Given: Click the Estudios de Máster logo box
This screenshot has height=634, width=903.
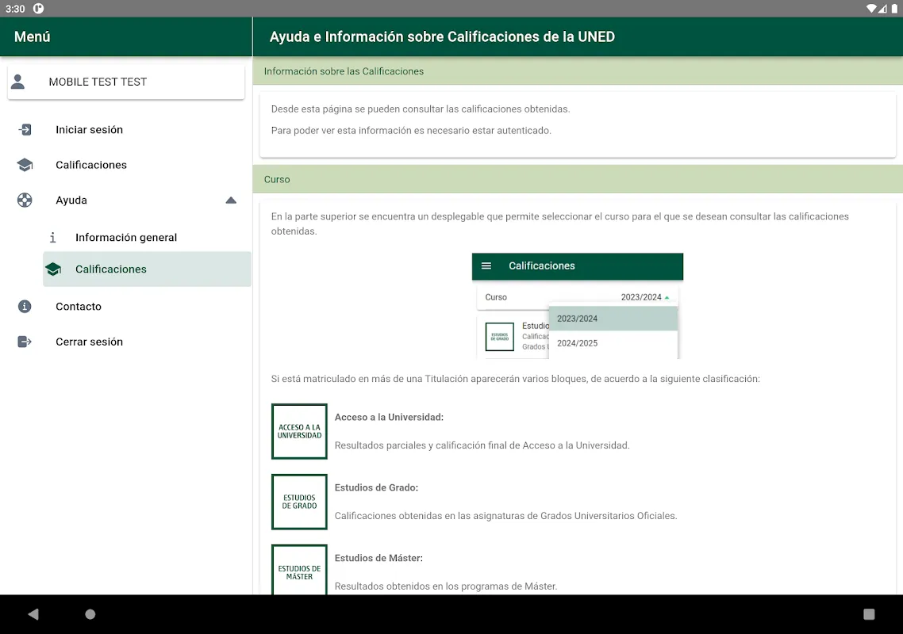Looking at the screenshot, I should 299,570.
